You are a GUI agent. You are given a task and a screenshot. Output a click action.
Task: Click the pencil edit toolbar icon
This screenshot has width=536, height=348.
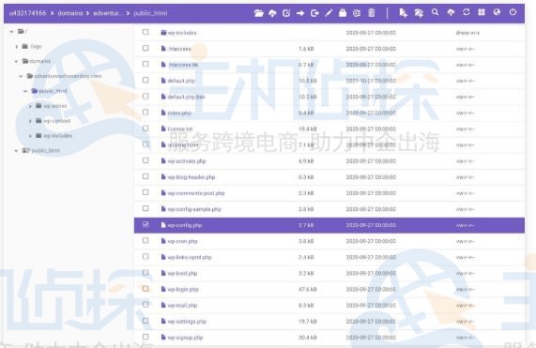329,13
